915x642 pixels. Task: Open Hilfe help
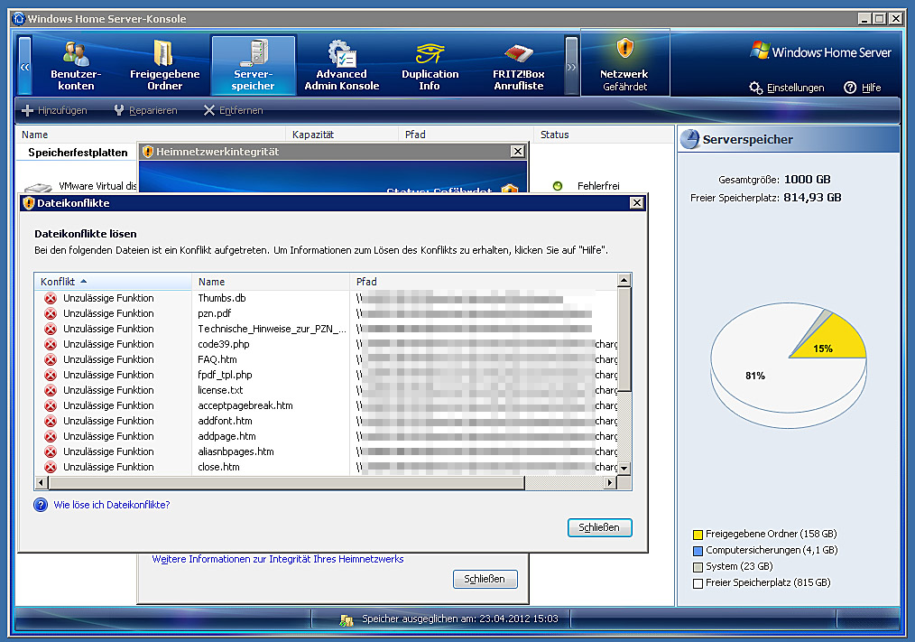pos(863,88)
